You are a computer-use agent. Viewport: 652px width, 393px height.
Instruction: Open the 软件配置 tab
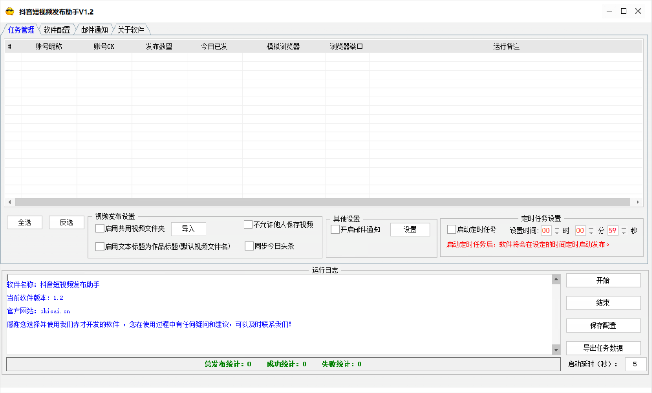tap(57, 30)
